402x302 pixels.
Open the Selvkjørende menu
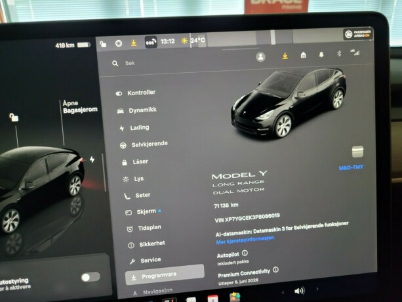click(x=144, y=144)
